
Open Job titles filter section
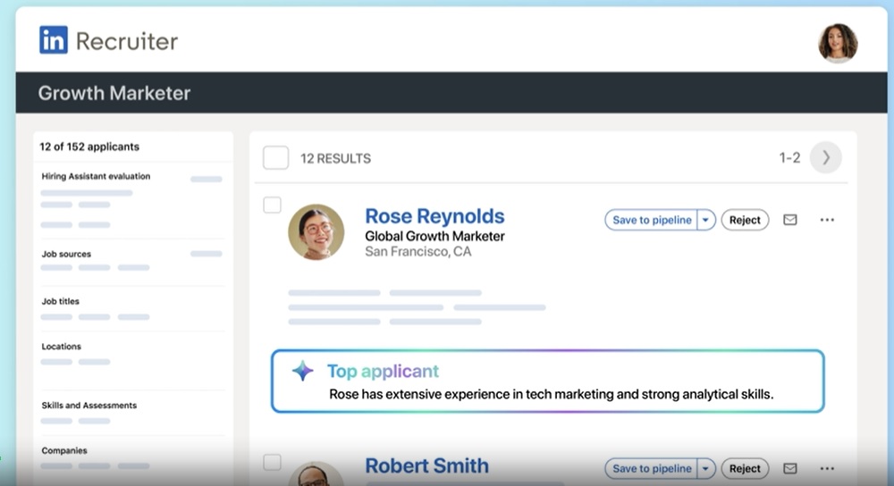pos(61,301)
